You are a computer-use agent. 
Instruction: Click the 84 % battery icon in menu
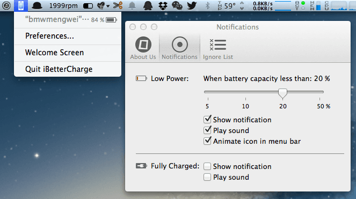pyautogui.click(x=111, y=20)
